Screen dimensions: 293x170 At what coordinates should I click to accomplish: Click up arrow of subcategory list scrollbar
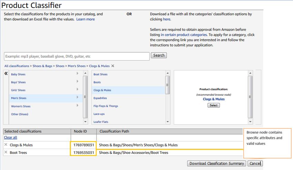click(x=168, y=73)
